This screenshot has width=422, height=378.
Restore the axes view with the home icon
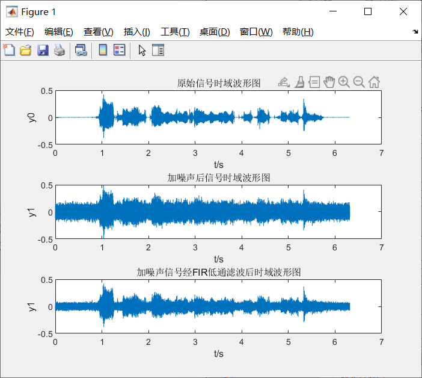[374, 82]
